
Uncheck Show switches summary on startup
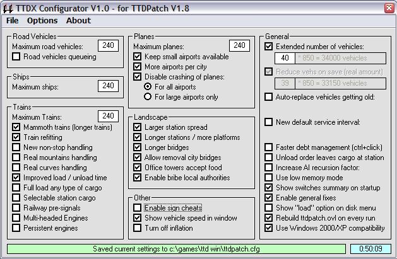[x=269, y=188]
